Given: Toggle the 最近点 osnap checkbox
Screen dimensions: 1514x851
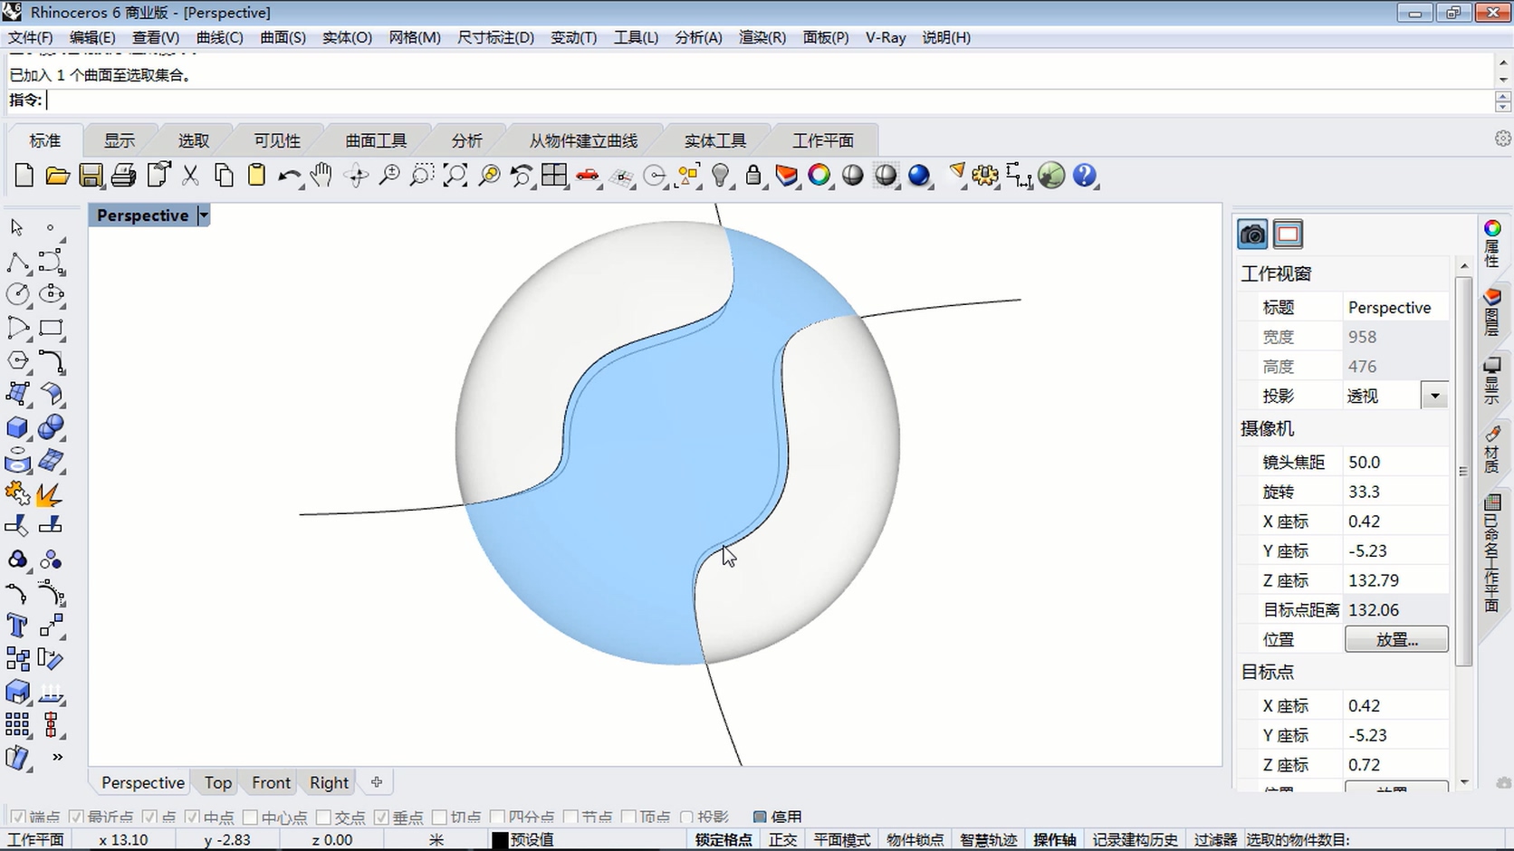Looking at the screenshot, I should click(x=76, y=817).
